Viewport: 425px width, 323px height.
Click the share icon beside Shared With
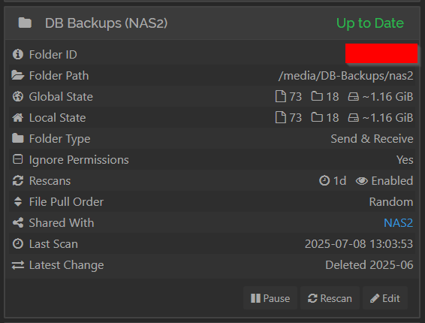[x=18, y=222]
